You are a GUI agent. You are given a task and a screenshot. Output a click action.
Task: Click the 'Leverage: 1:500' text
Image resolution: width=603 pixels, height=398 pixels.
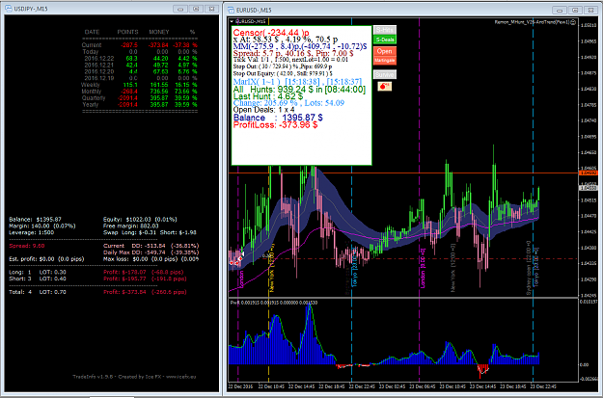[32, 232]
